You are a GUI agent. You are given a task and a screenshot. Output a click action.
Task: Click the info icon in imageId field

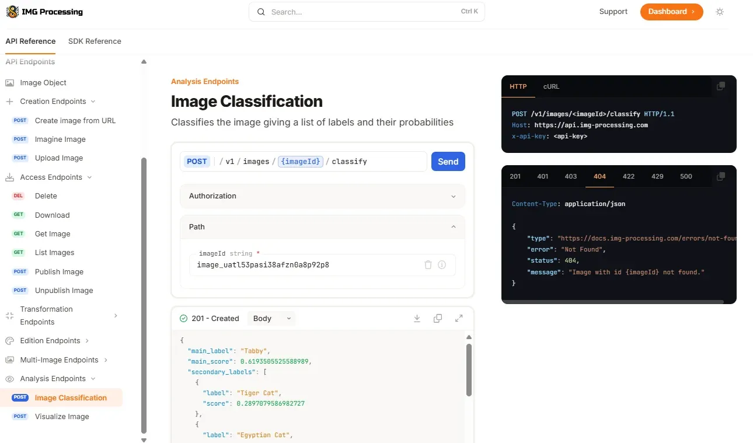click(442, 265)
